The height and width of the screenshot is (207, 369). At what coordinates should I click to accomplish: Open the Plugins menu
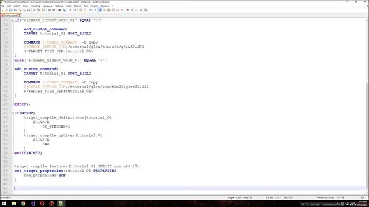[x=94, y=6]
